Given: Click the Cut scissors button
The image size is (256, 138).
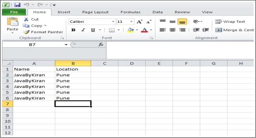Looking at the screenshot, I should tap(31, 19).
